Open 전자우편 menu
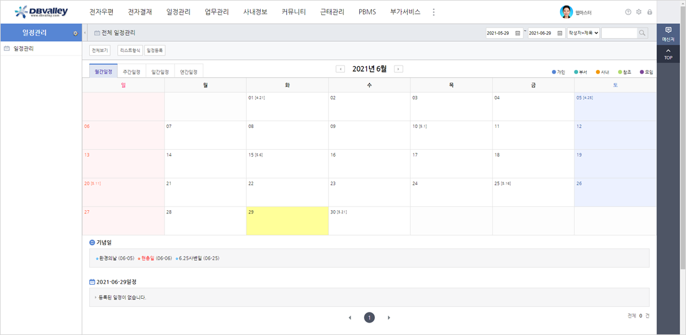Viewport: 686px width, 335px height. 102,12
